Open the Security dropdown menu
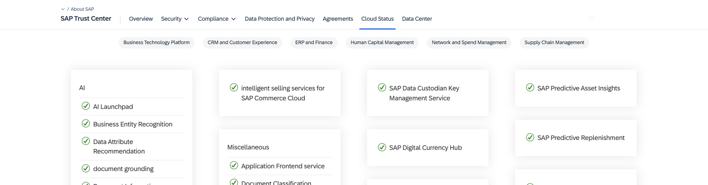Viewport: 708px width, 185px height. (x=175, y=19)
